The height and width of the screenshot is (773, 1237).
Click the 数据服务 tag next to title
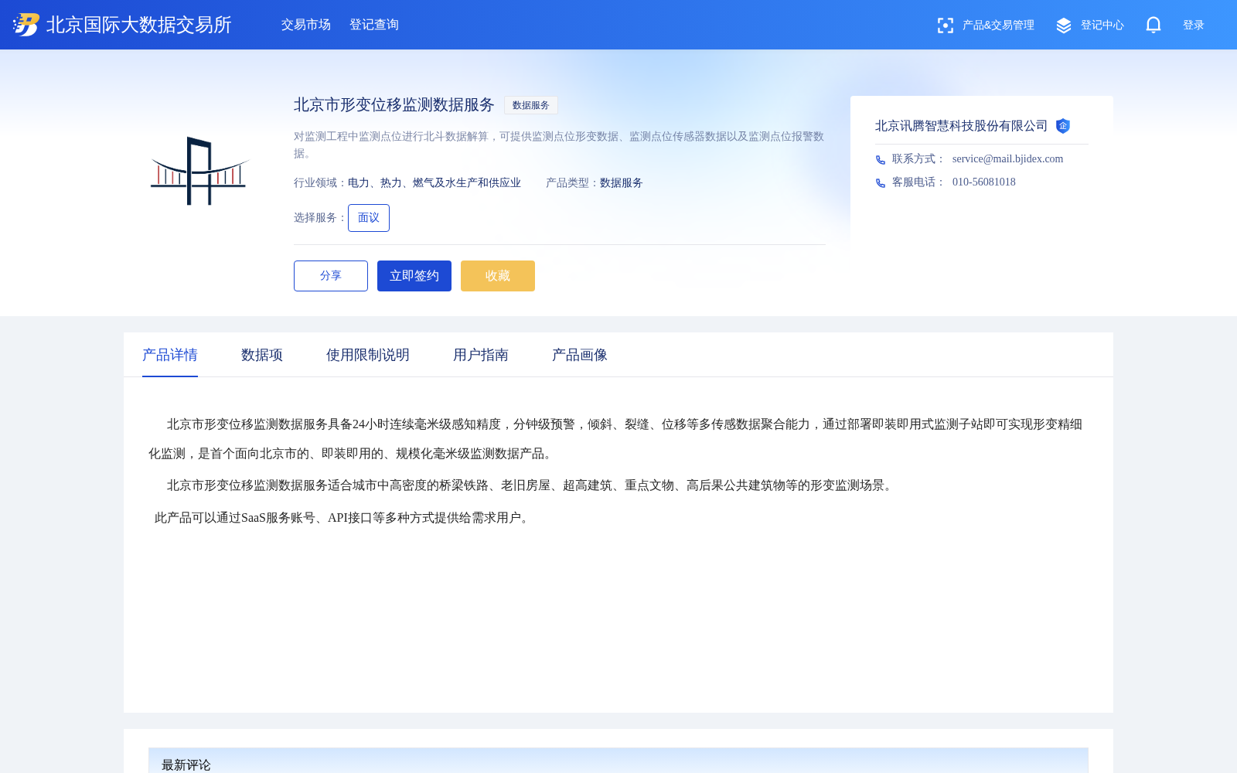point(531,105)
